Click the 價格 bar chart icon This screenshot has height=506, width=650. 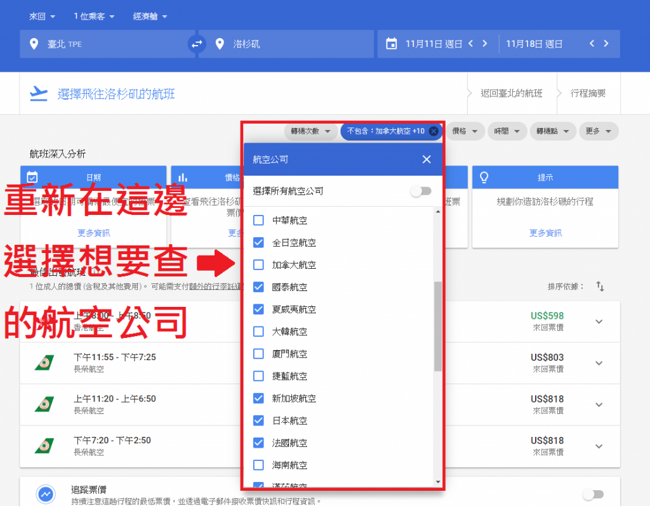coord(183,177)
